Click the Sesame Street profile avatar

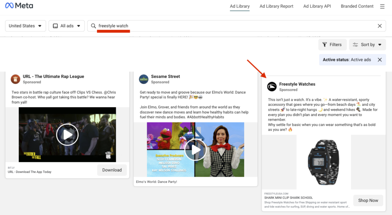(144, 79)
